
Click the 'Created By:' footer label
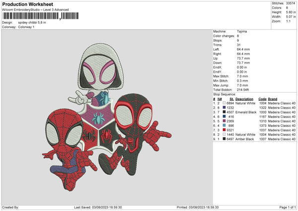[x=10, y=207]
